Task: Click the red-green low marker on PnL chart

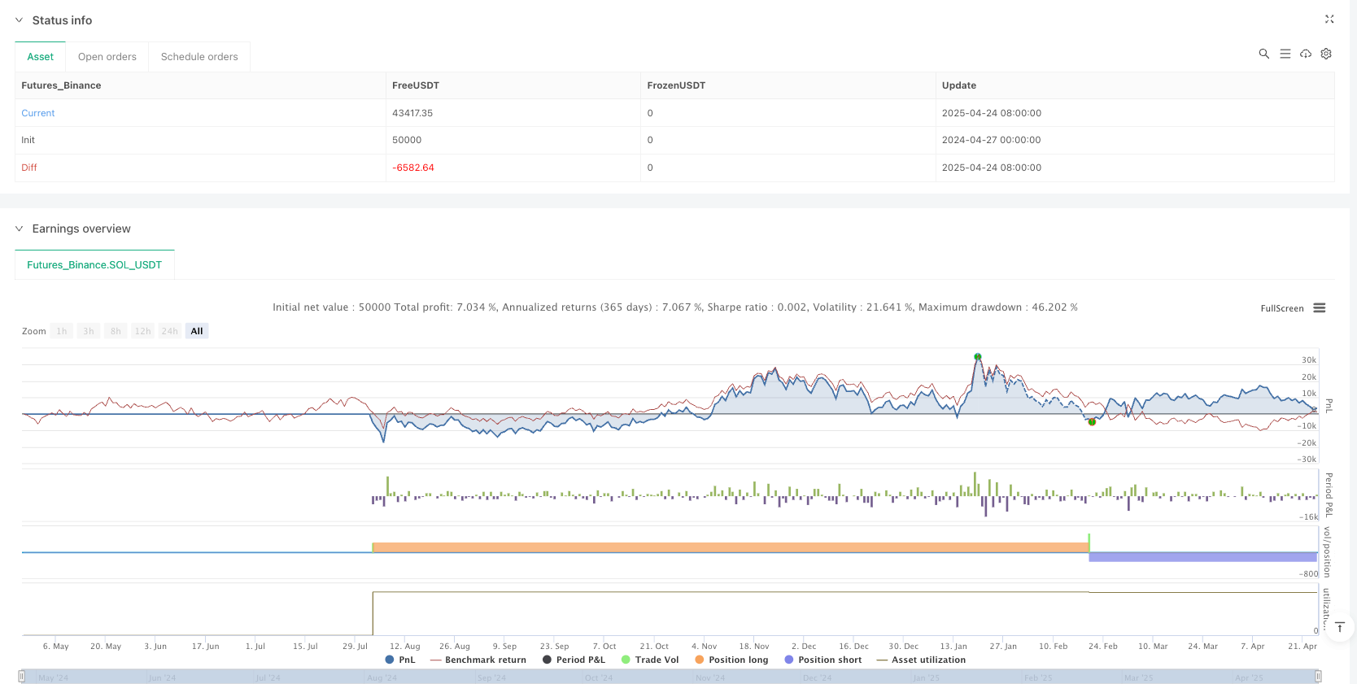Action: click(1092, 421)
